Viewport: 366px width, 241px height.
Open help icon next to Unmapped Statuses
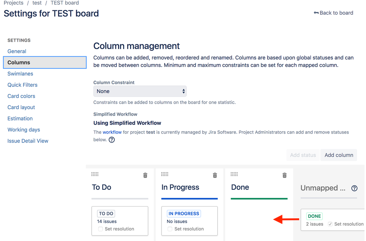[354, 188]
